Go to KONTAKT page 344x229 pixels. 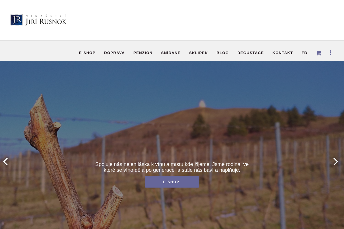tap(283, 53)
